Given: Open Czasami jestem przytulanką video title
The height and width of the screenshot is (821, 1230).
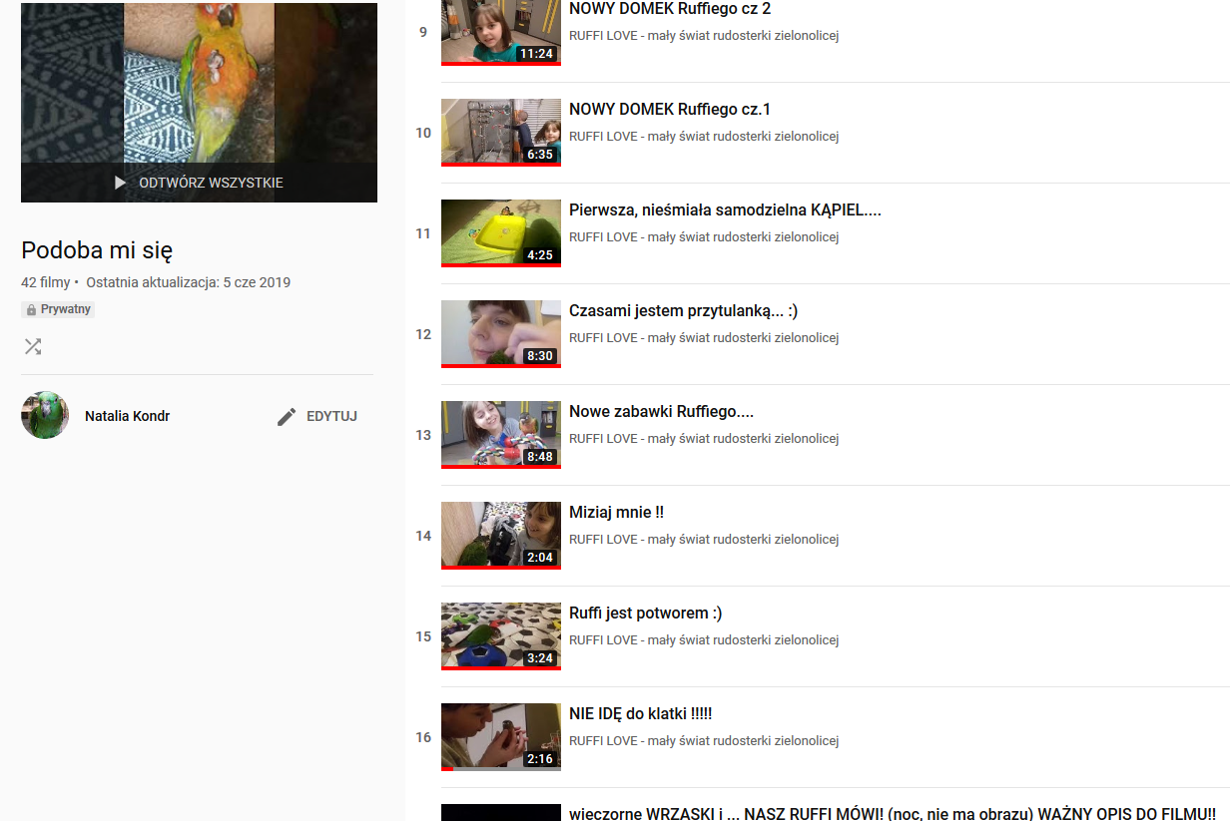Looking at the screenshot, I should [683, 311].
